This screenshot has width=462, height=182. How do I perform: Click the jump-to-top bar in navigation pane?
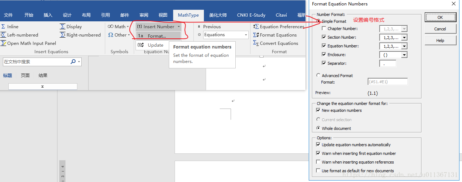(x=43, y=86)
